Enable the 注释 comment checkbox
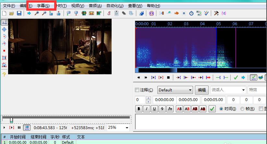Viewport: 267px width, 144px height. [x=137, y=90]
